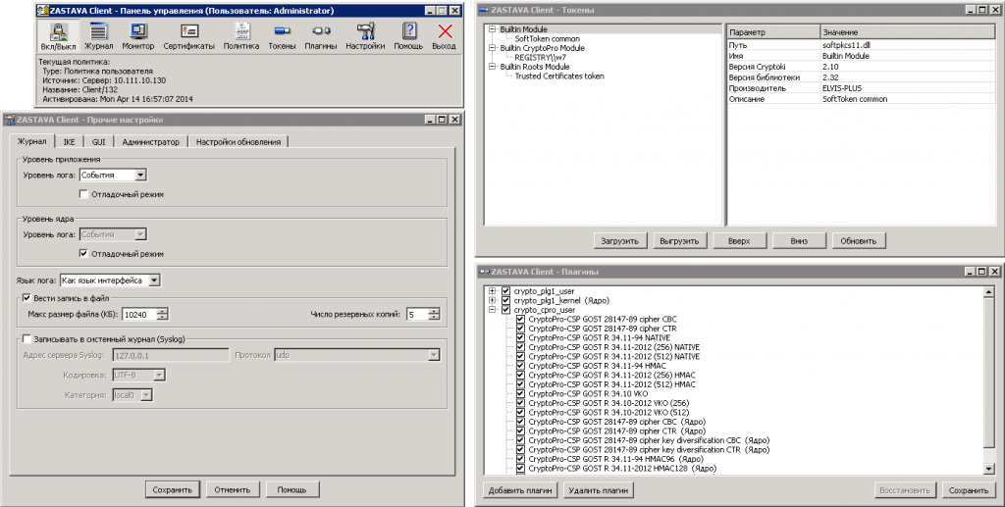Uncheck the crypto_cpro_user plugin checkbox

click(x=505, y=310)
